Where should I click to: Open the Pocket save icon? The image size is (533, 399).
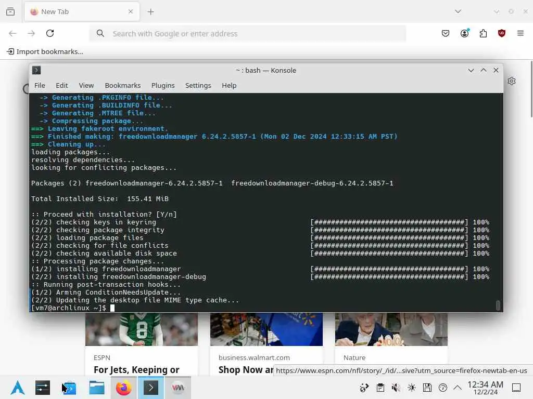tap(446, 33)
